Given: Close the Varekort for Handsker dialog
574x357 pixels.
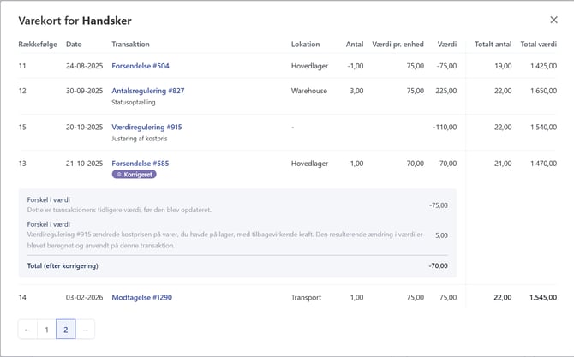Looking at the screenshot, I should [553, 20].
